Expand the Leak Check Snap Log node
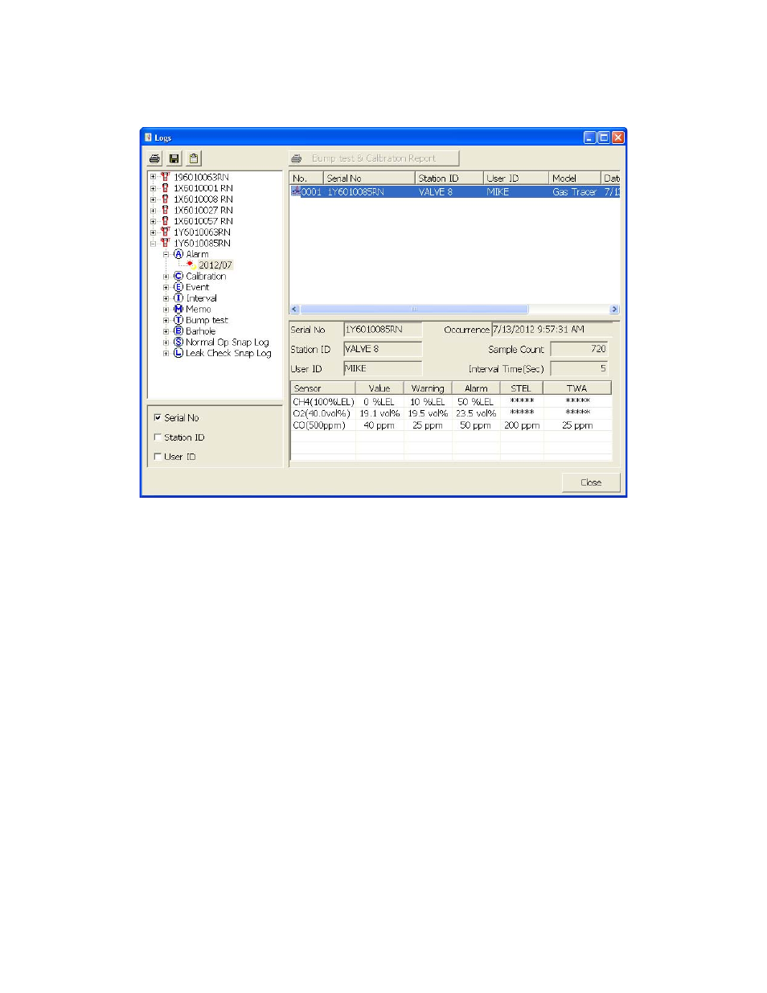This screenshot has height=993, width=767. click(x=166, y=353)
